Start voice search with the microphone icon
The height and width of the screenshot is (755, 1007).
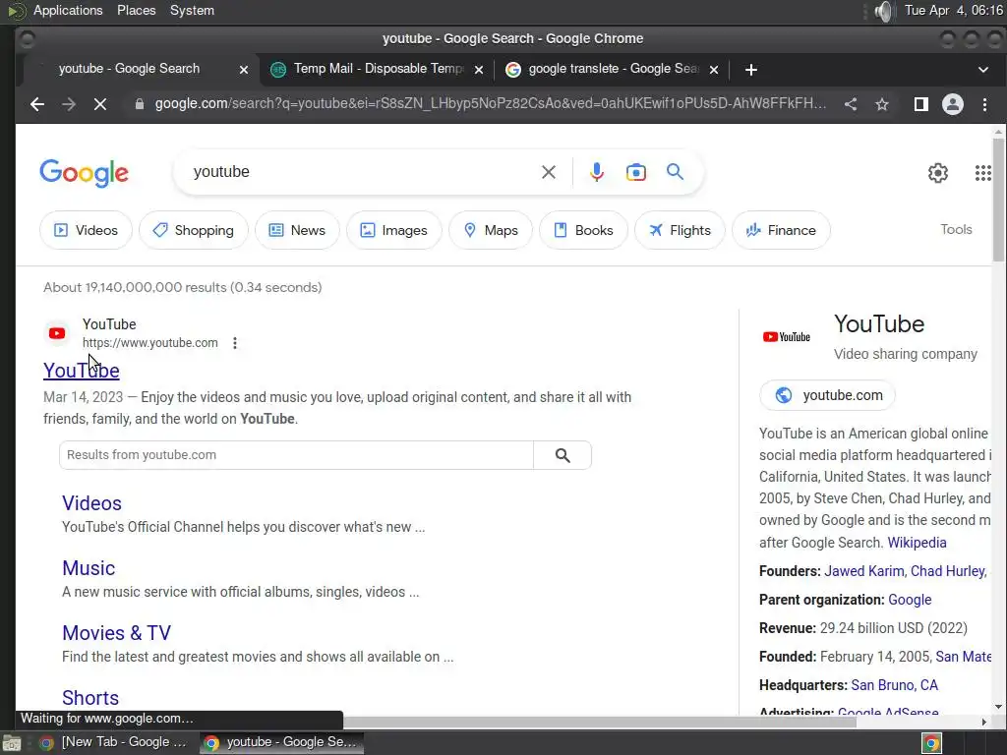tap(597, 172)
